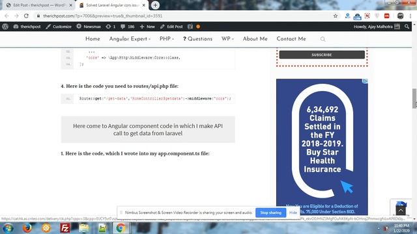417x234 pixels.
Task: Reload the current page
Action: (26, 16)
